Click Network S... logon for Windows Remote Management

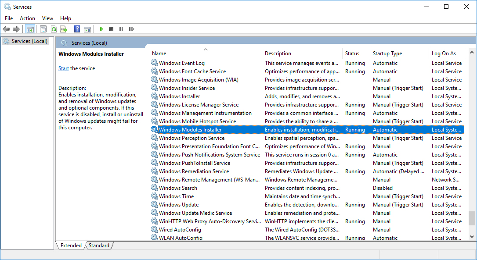click(x=445, y=180)
